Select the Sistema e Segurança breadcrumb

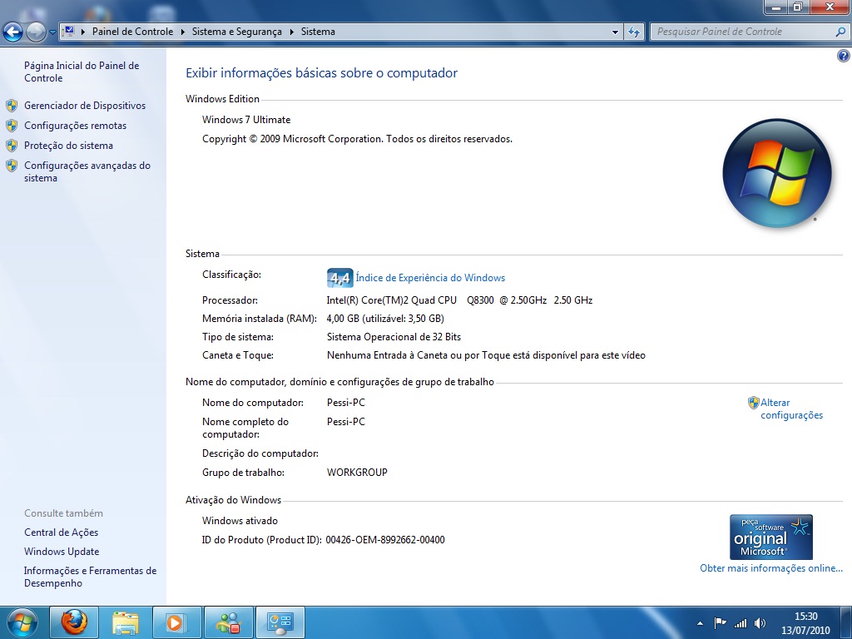pyautogui.click(x=237, y=32)
